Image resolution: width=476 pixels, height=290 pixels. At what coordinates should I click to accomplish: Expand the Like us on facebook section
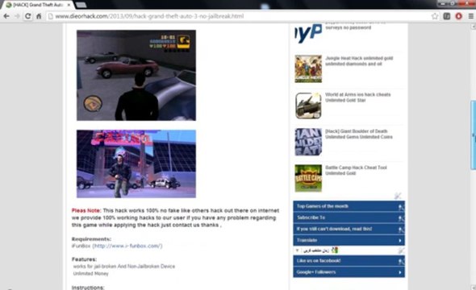349,261
